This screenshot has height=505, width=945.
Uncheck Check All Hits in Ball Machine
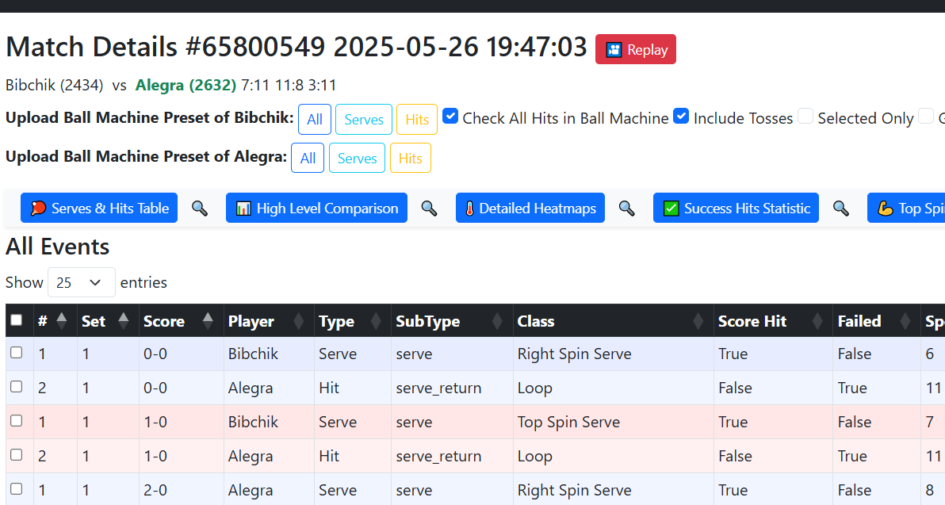coord(450,117)
